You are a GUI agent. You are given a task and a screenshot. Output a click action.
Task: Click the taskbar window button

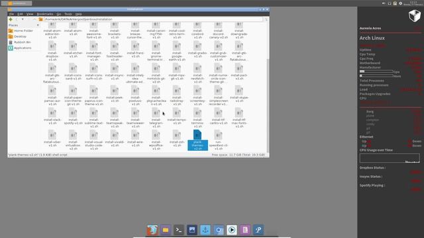(17, 3)
